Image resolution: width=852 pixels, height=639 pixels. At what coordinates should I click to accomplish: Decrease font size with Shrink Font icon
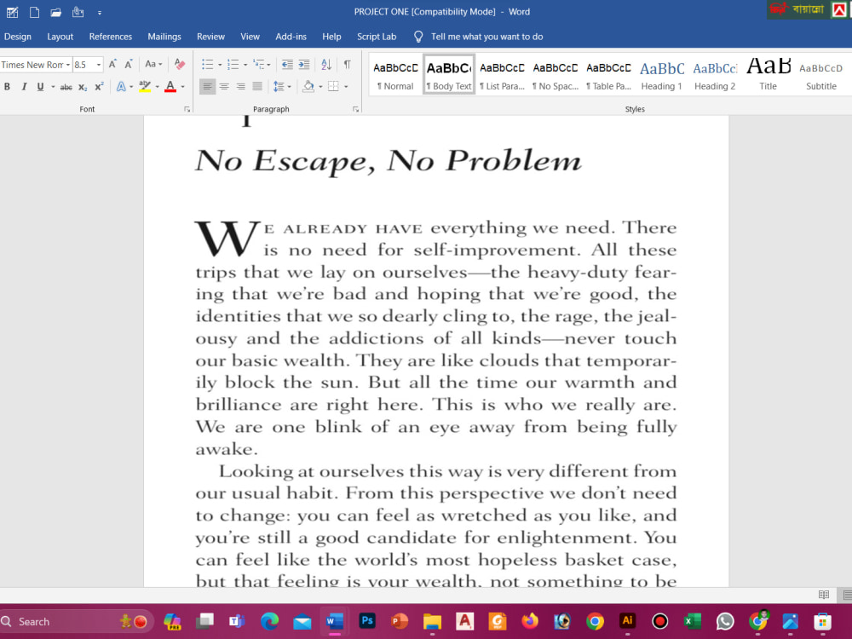129,64
